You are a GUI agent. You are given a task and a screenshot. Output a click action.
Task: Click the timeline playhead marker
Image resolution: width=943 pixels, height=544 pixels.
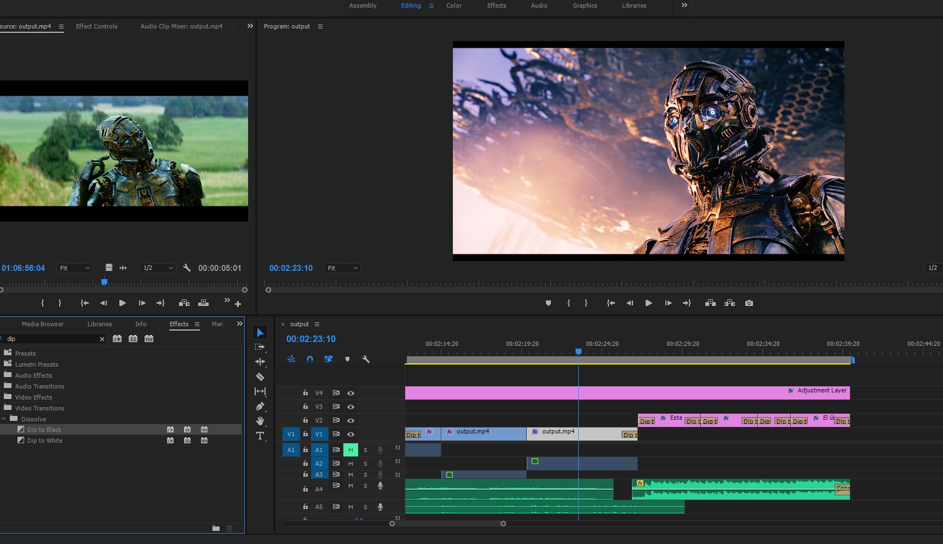(578, 352)
